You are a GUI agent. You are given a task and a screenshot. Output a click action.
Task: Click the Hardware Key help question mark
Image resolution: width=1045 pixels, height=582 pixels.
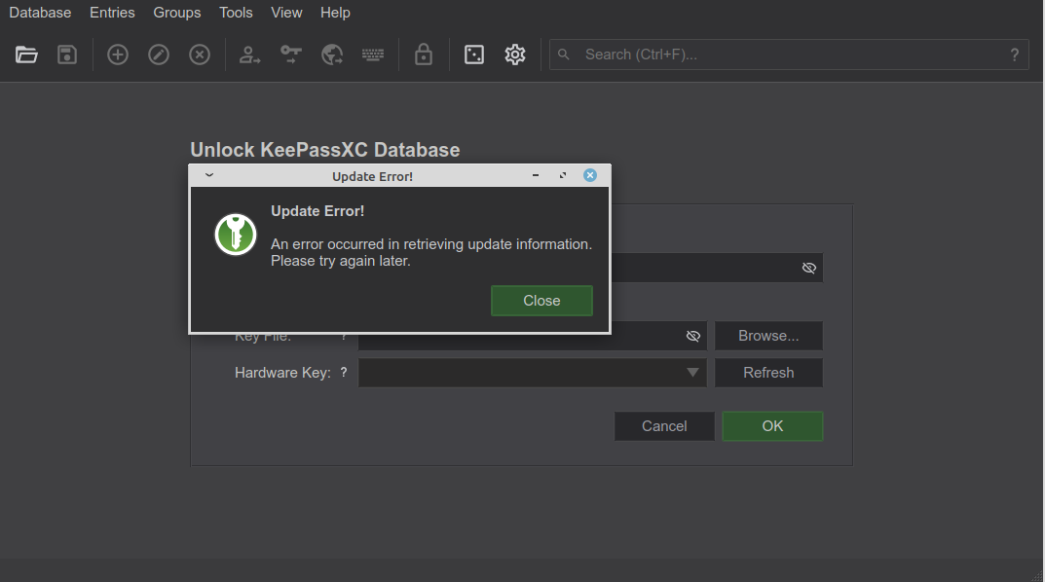[344, 372]
